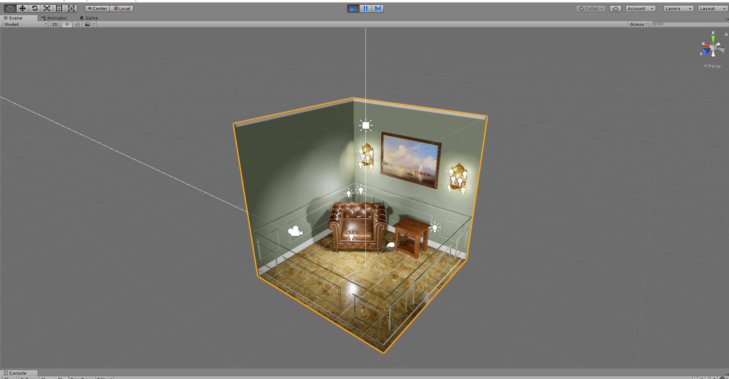Open the Layout dropdown

713,8
